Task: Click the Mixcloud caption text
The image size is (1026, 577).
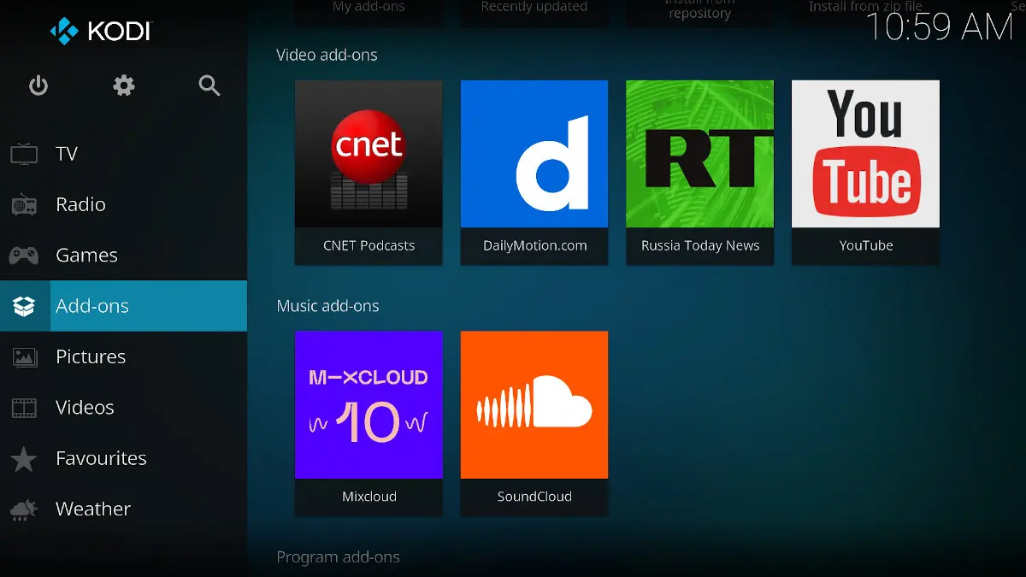Action: click(369, 497)
